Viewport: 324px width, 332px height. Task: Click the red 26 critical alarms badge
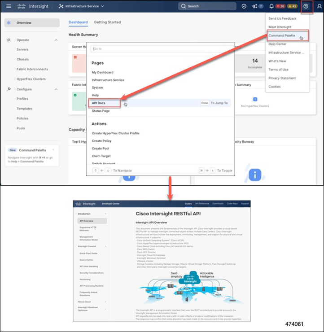pyautogui.click(x=280, y=6)
